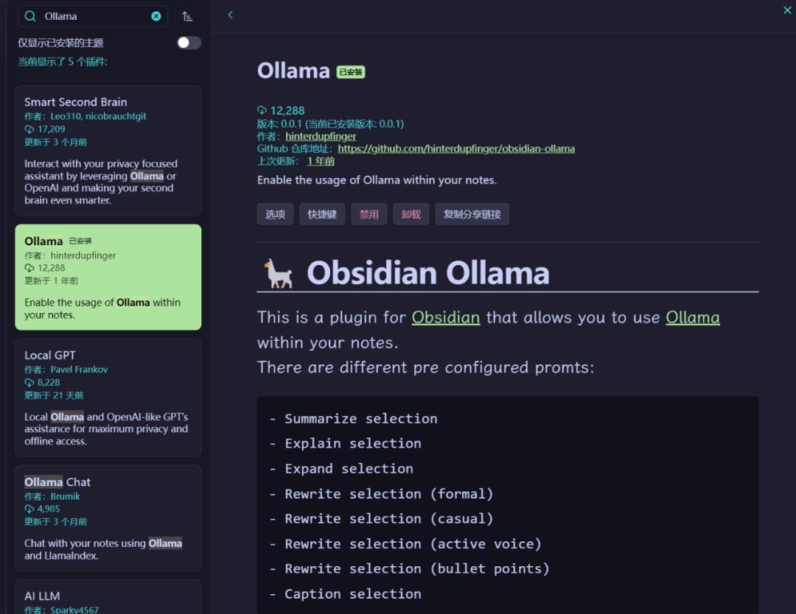796x614 pixels.
Task: Clear the Ollama search field text
Action: tap(156, 16)
